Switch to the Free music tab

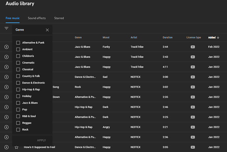tap(13, 18)
